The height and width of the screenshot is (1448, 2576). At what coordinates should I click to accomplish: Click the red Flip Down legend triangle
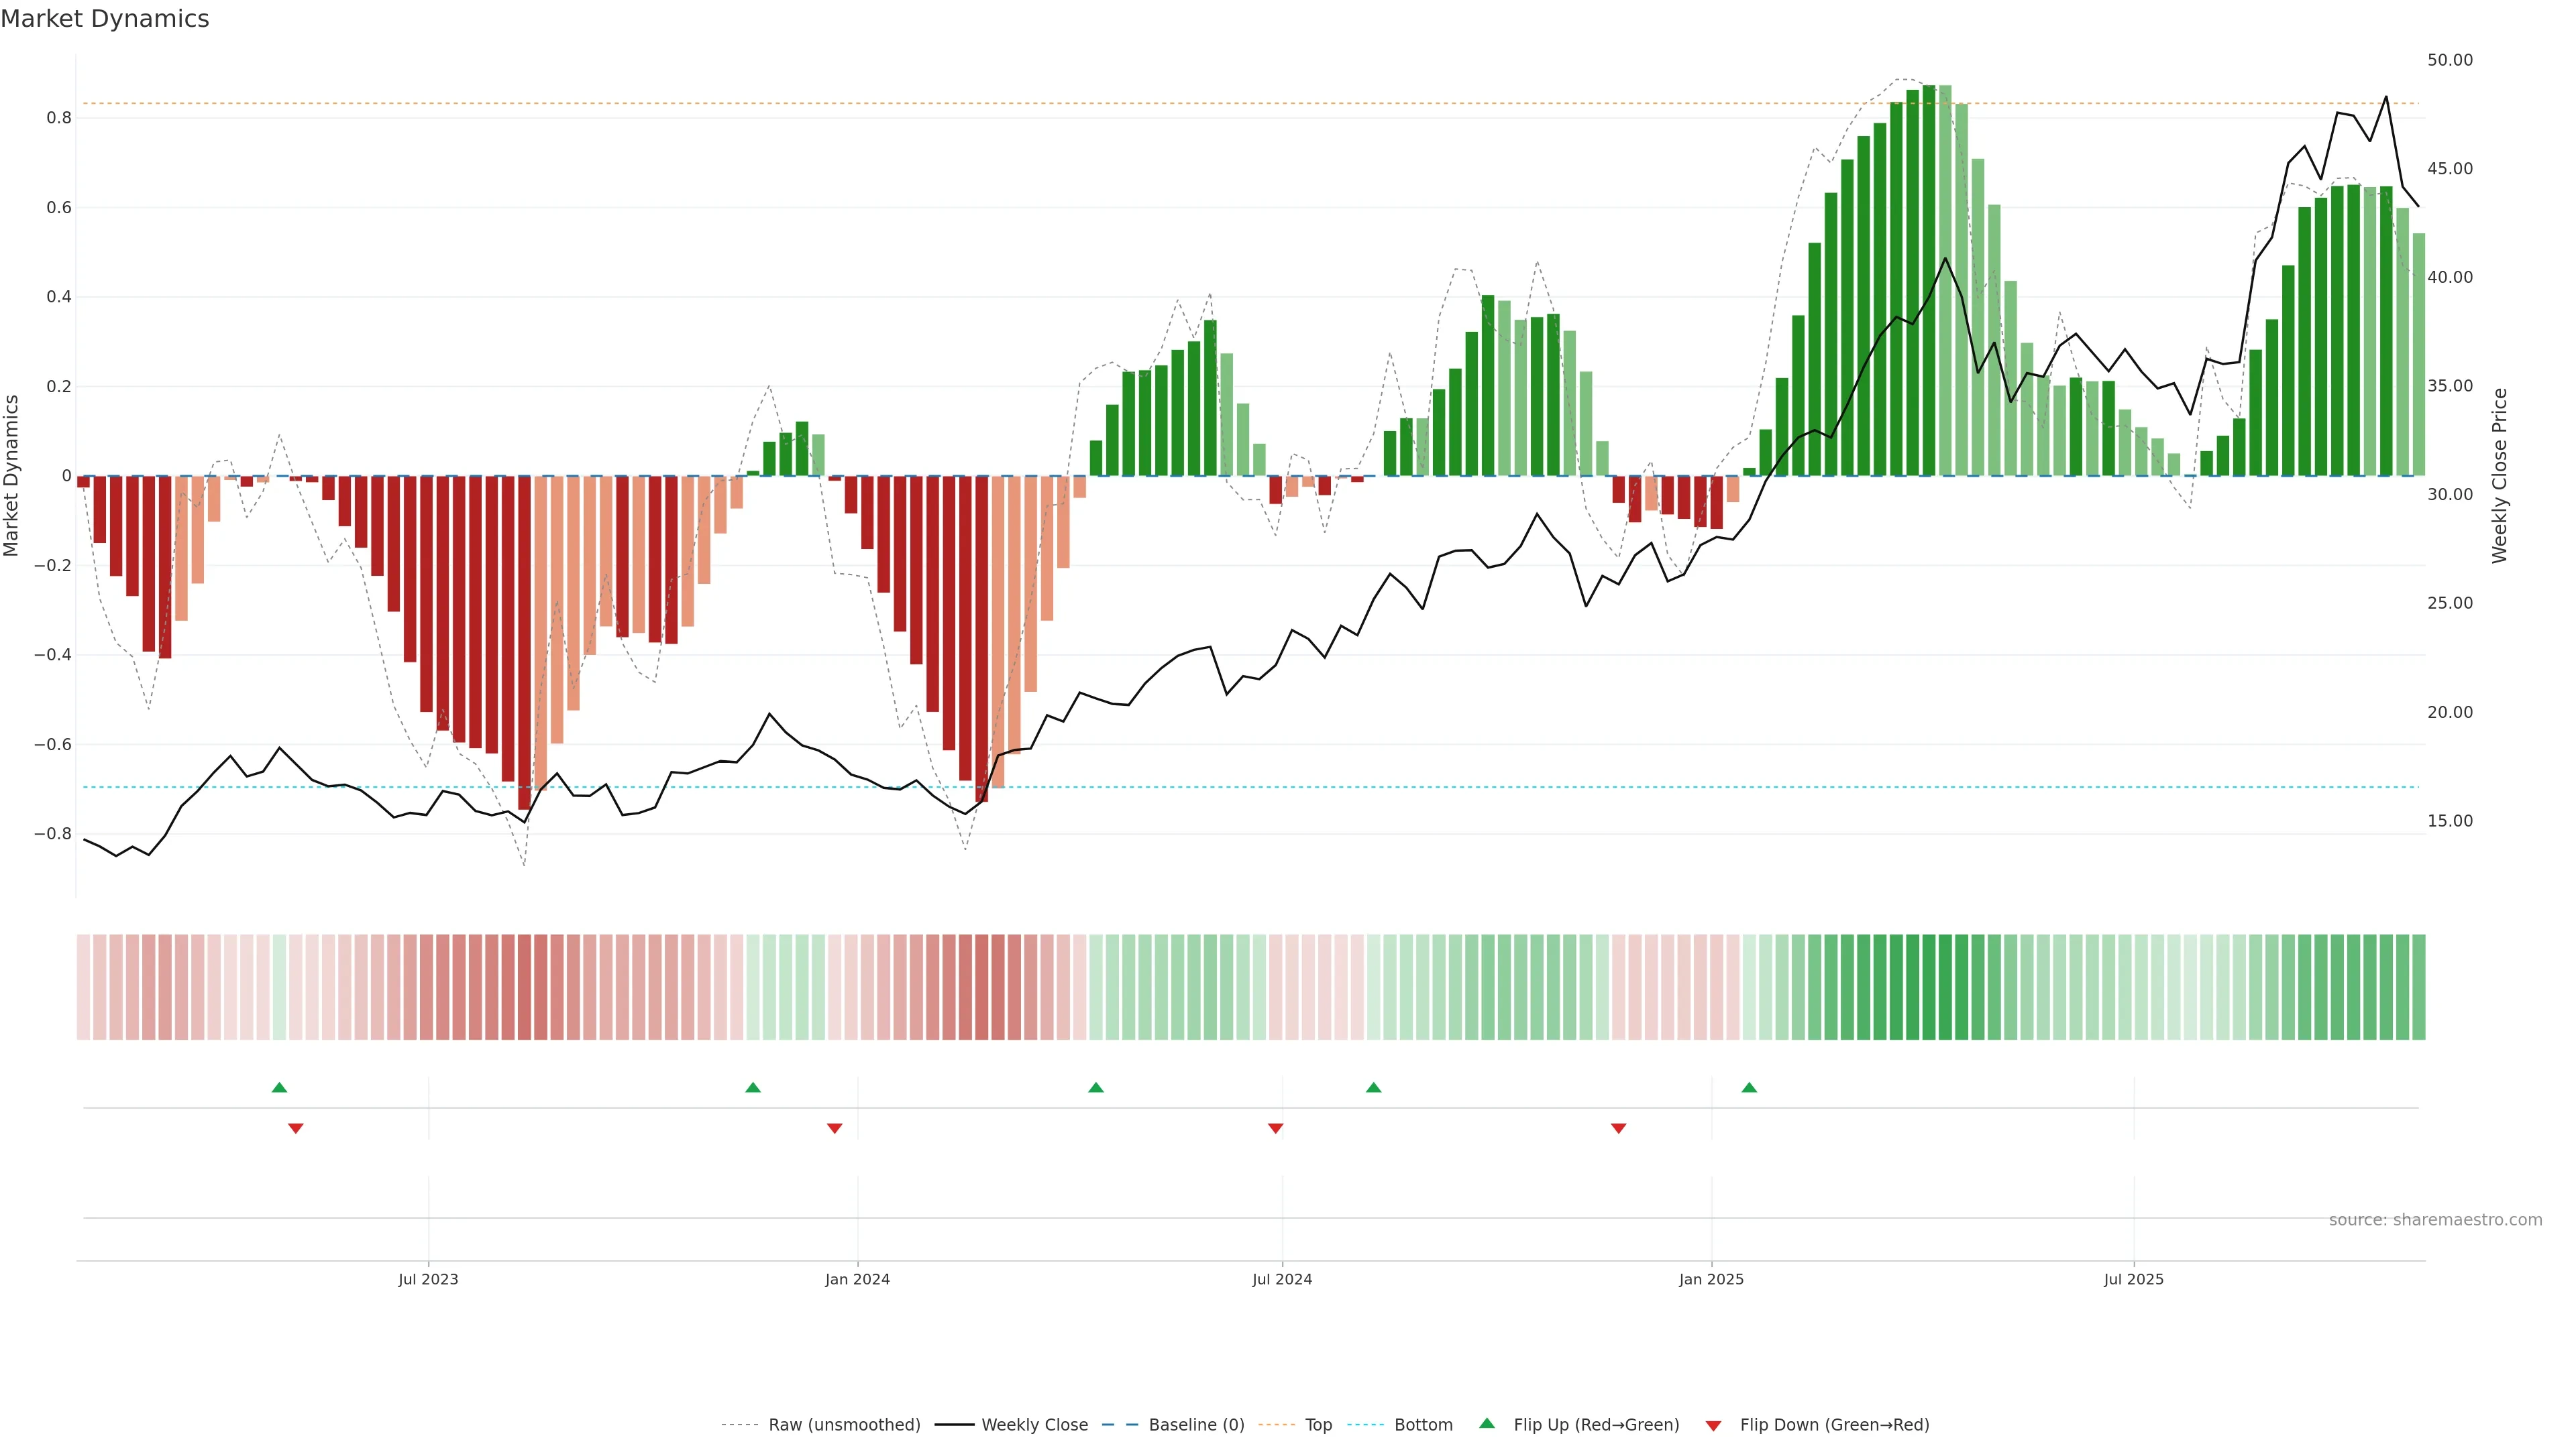pyautogui.click(x=1713, y=1425)
